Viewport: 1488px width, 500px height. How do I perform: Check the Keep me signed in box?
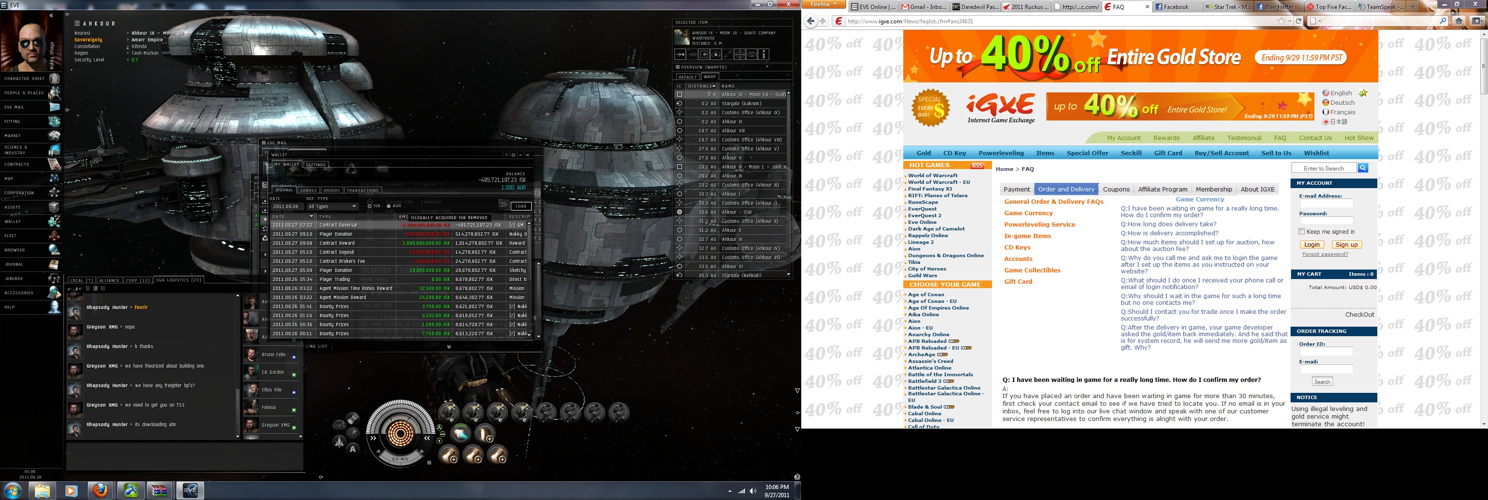(x=1302, y=231)
